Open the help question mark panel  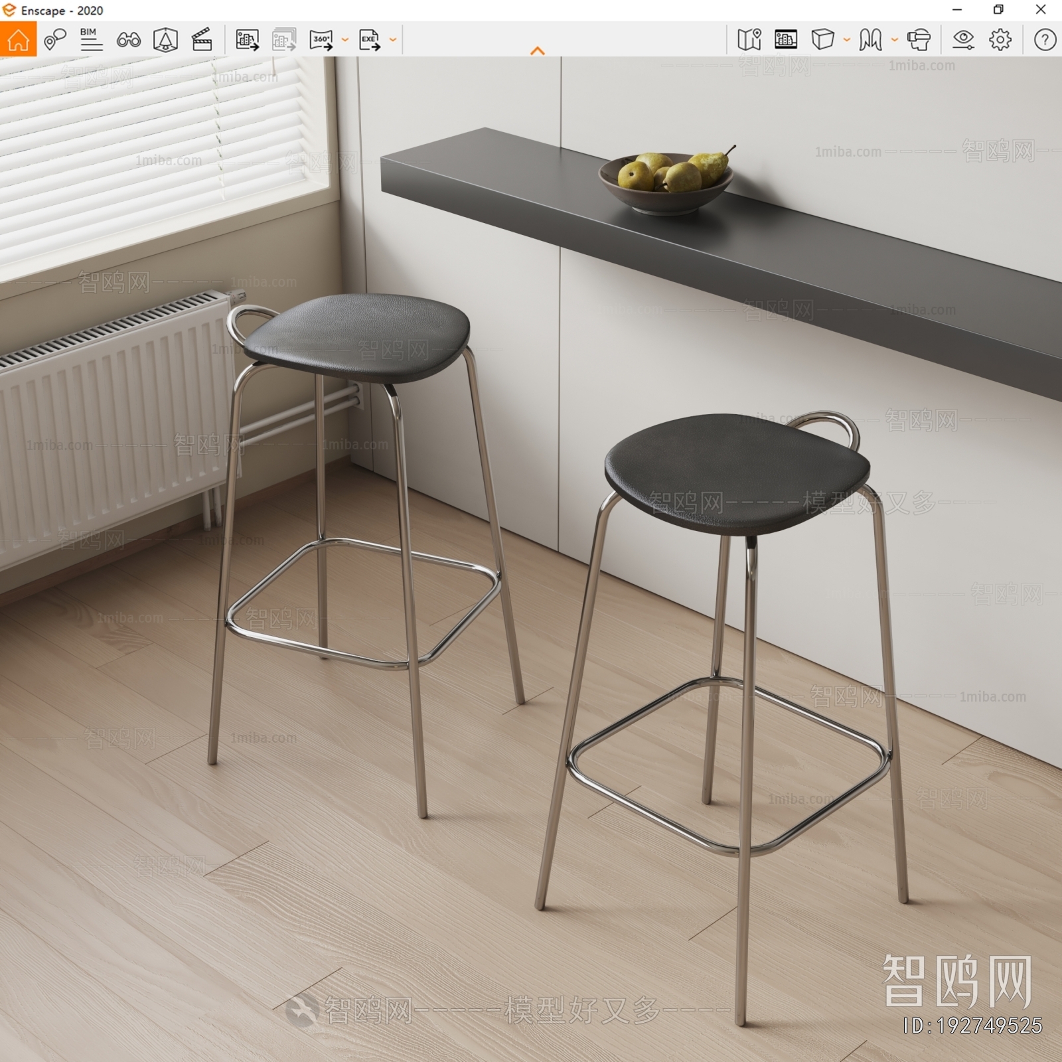tap(1045, 40)
